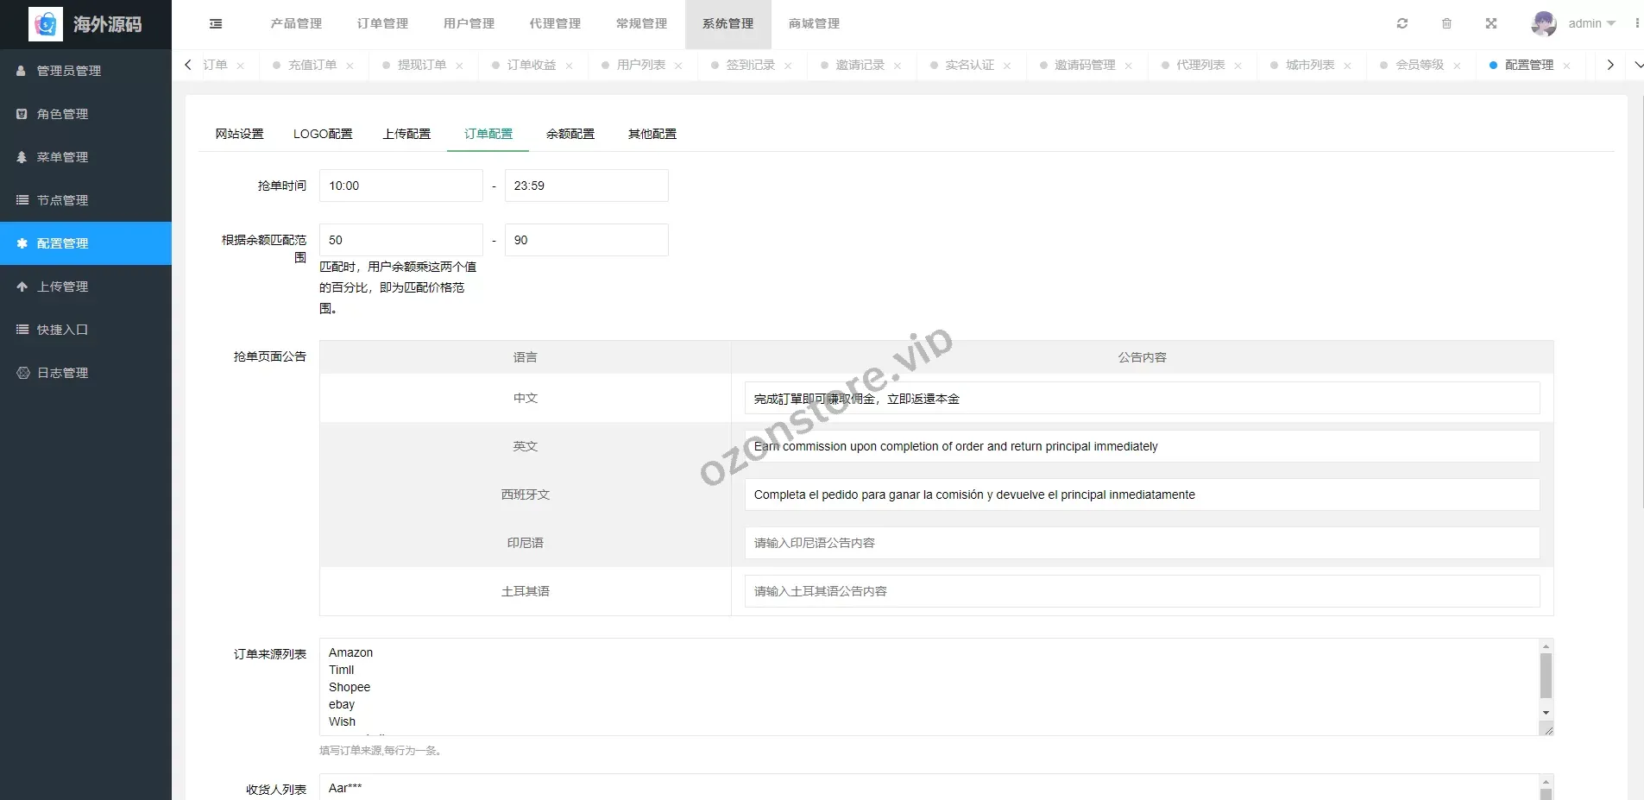
Task: Close the 充值订单 tab
Action: click(x=350, y=65)
